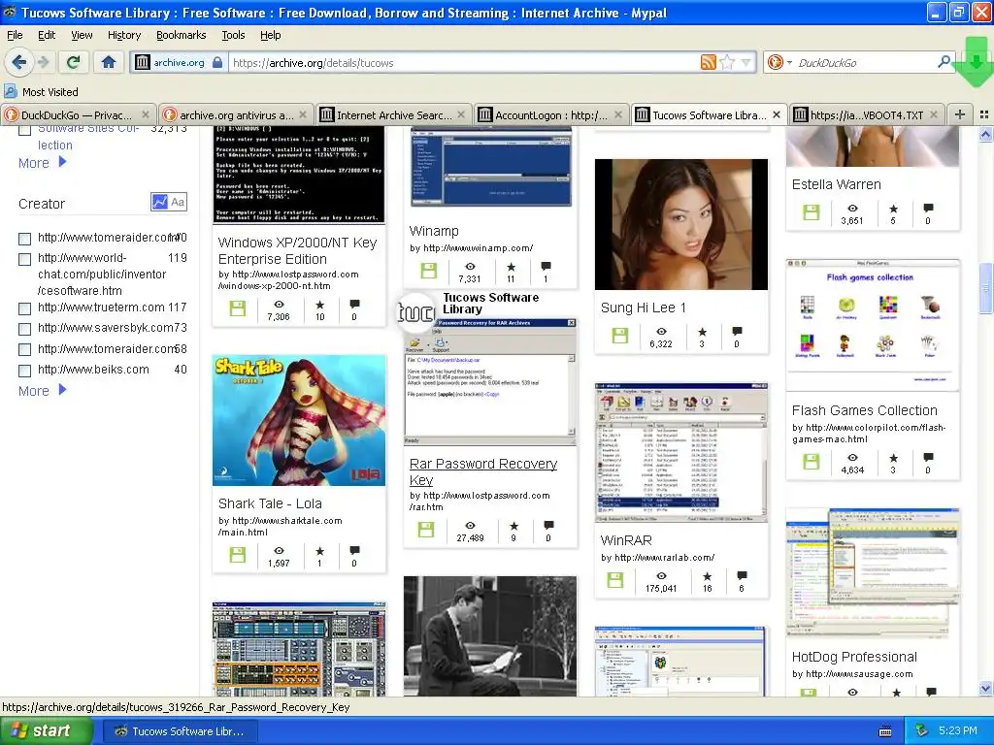Check the first tomeraider.com creator checkbox
The height and width of the screenshot is (745, 994).
pyautogui.click(x=24, y=239)
